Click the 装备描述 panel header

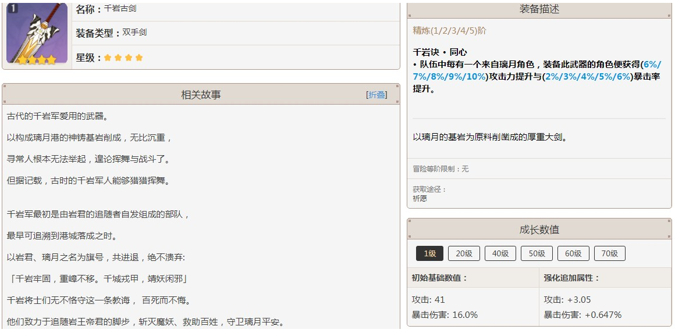(x=539, y=9)
